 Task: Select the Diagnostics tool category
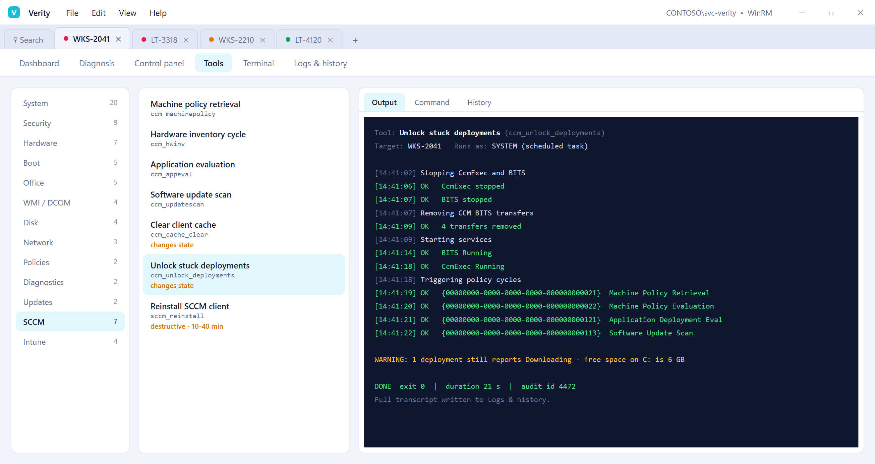pos(70,282)
